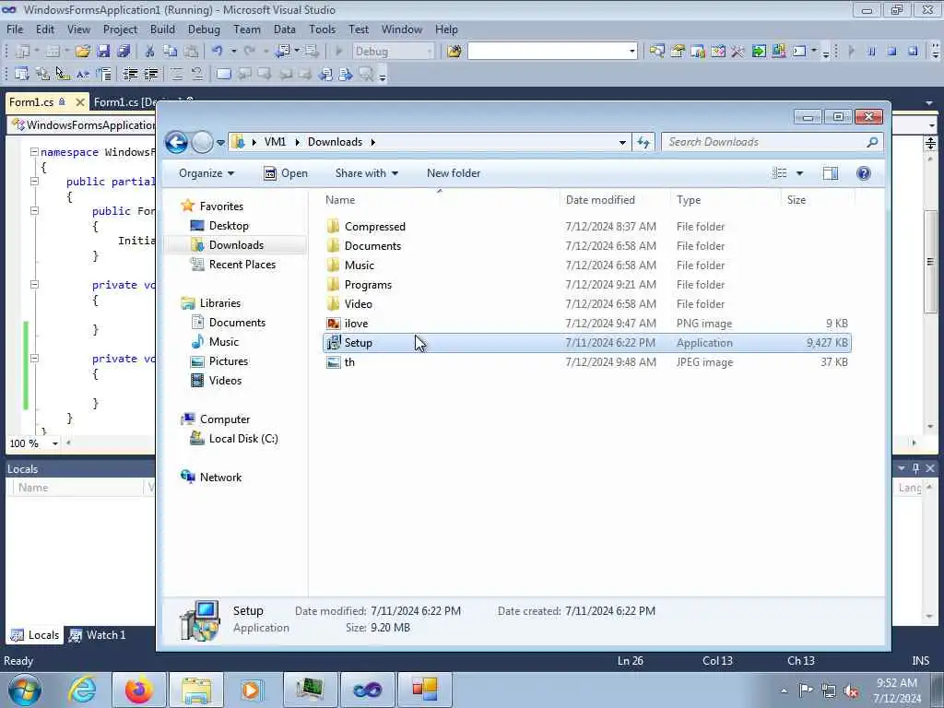Click the Cut scissors toolbar icon
944x708 pixels.
(x=149, y=52)
